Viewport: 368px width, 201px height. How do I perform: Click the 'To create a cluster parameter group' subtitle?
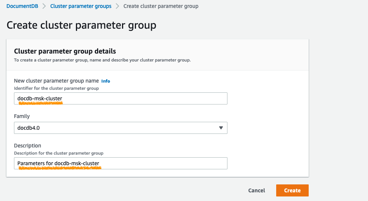pyautogui.click(x=102, y=60)
